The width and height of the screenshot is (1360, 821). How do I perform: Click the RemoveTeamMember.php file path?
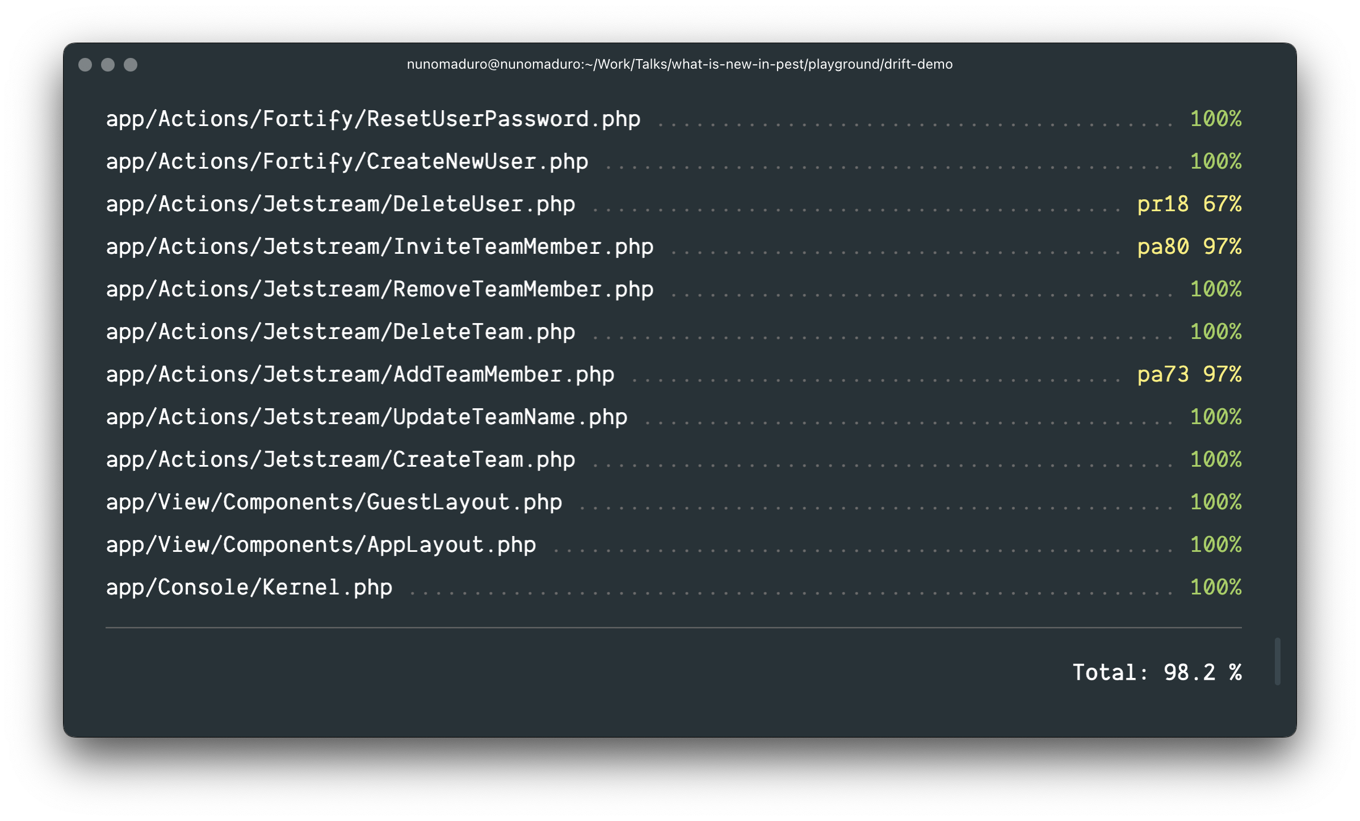379,290
